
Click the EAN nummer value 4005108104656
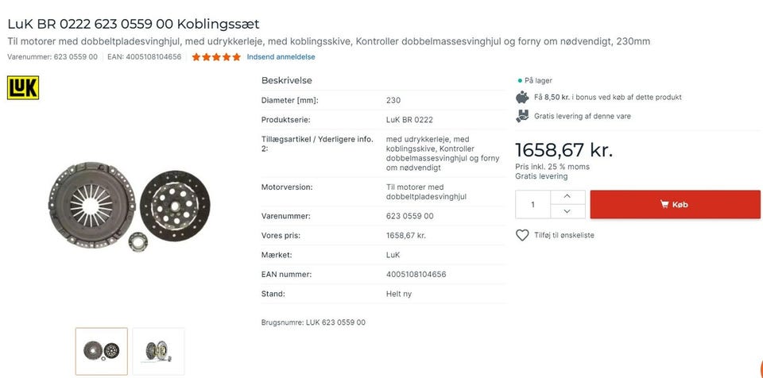click(x=416, y=274)
